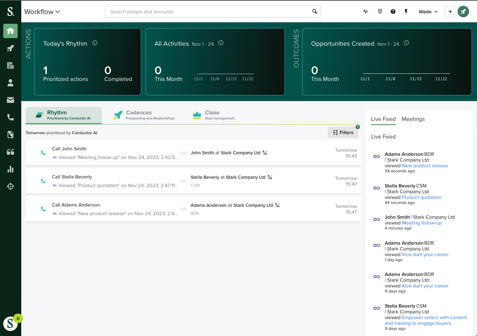Switch to the Cadences tab
The image size is (477, 336).
tap(144, 115)
